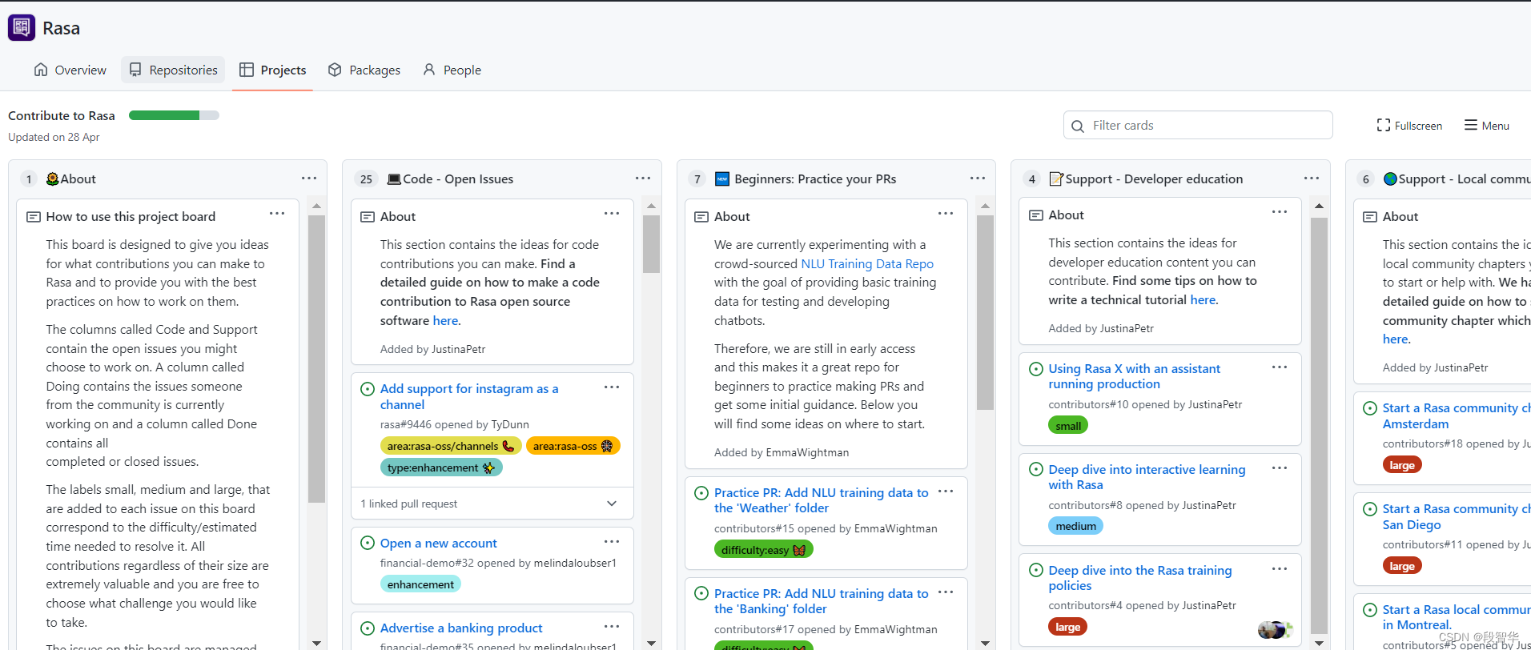Click note icon on Developer education About card
This screenshot has width=1531, height=650.
click(1036, 215)
